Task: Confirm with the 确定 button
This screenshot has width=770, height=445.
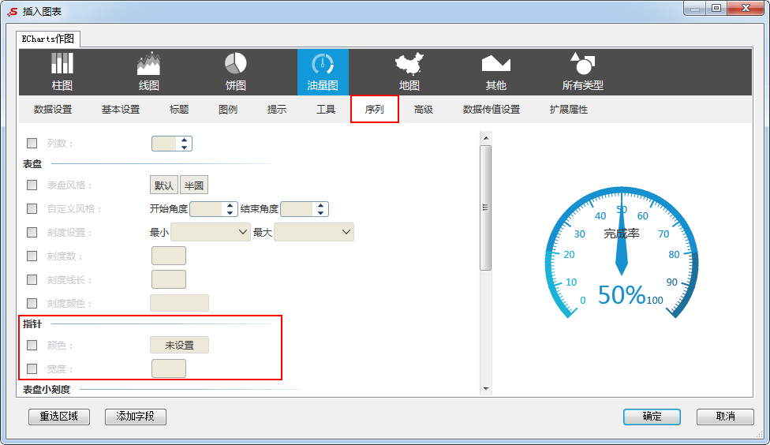Action: (x=652, y=417)
